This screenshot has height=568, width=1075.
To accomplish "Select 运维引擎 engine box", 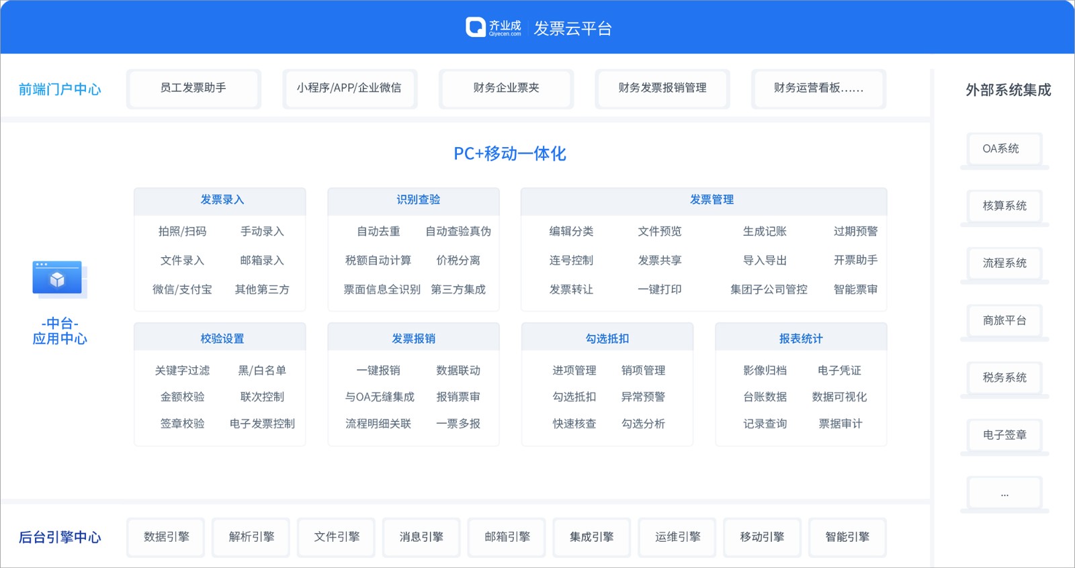I will 677,537.
